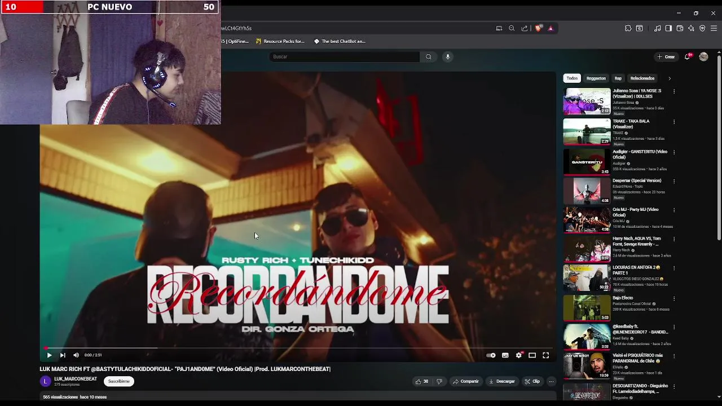The width and height of the screenshot is (722, 406).
Task: Click the LUK_MARCONEBEAT channel avatar
Action: pos(45,382)
